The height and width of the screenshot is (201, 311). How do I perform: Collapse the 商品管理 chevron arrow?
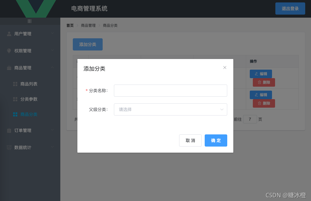(x=52, y=67)
